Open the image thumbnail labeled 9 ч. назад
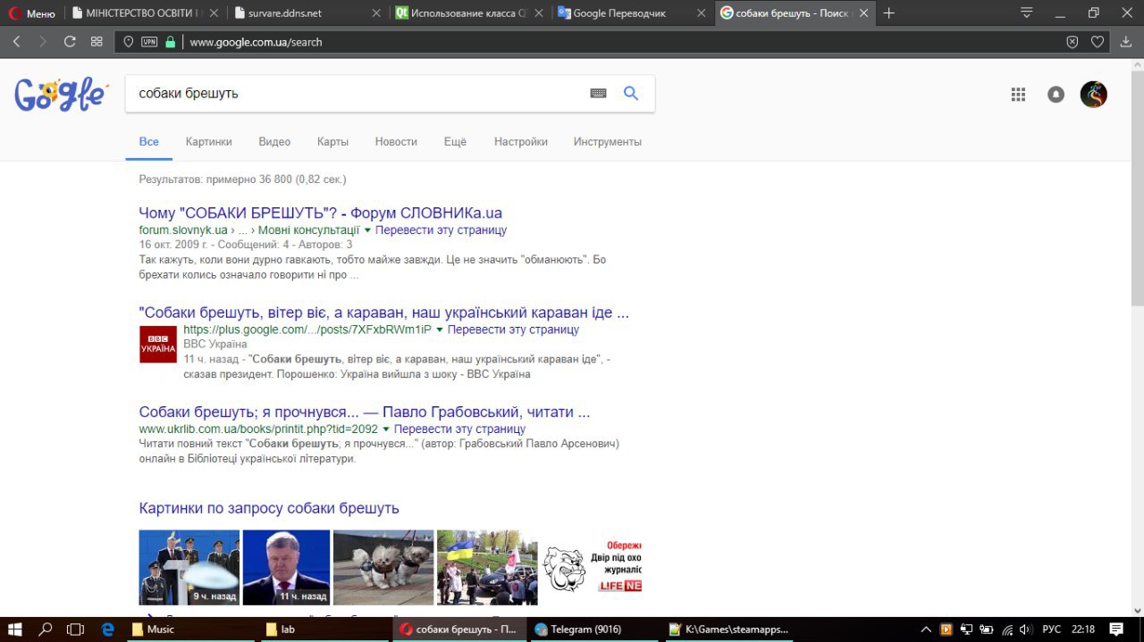This screenshot has height=642, width=1144. 189,567
